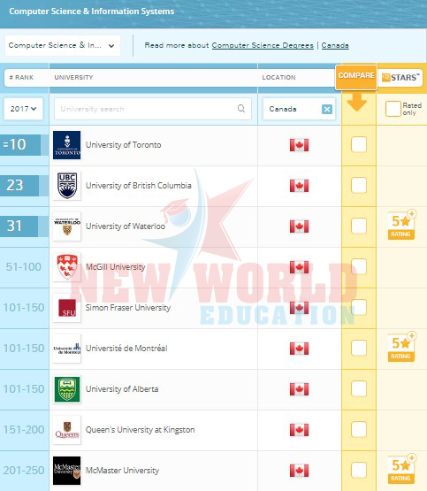Click Waterloo's 5 star rating badge

pos(401,225)
